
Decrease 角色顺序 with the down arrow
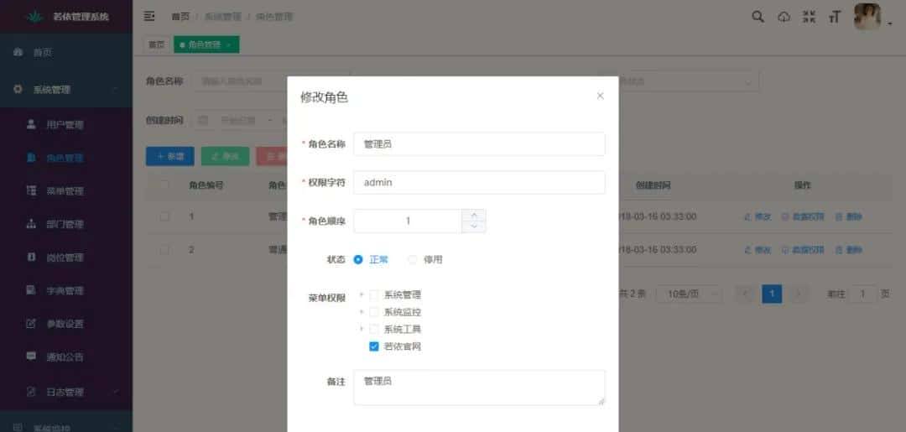coord(474,226)
